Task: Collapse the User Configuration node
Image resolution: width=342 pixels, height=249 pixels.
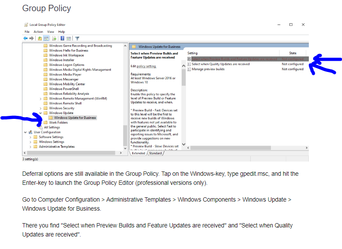Action: (25, 132)
